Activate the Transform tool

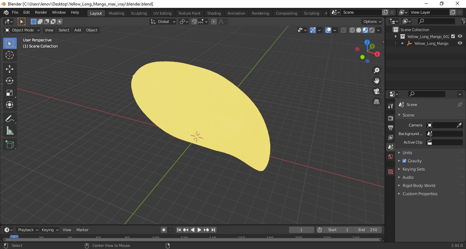(x=10, y=105)
